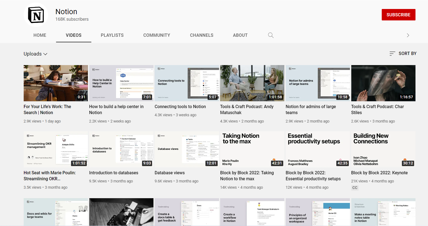
Task: Open title 'Hot Seat with Marie Poulin'
Action: point(50,176)
